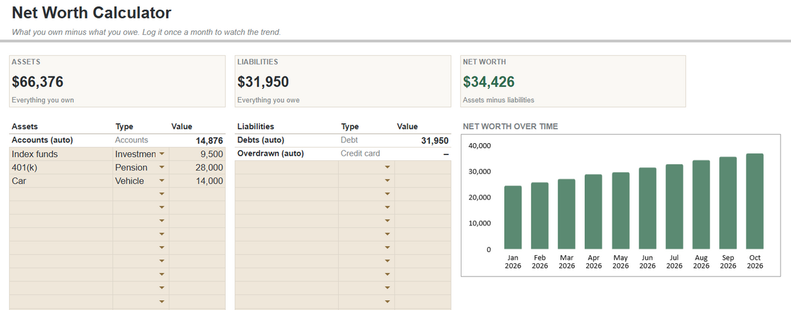Image resolution: width=791 pixels, height=310 pixels.
Task: Open the Type dropdown for Index funds
Action: (161, 154)
